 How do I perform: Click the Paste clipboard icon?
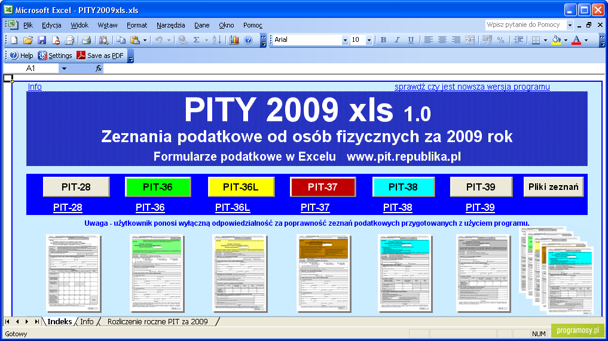click(x=135, y=40)
